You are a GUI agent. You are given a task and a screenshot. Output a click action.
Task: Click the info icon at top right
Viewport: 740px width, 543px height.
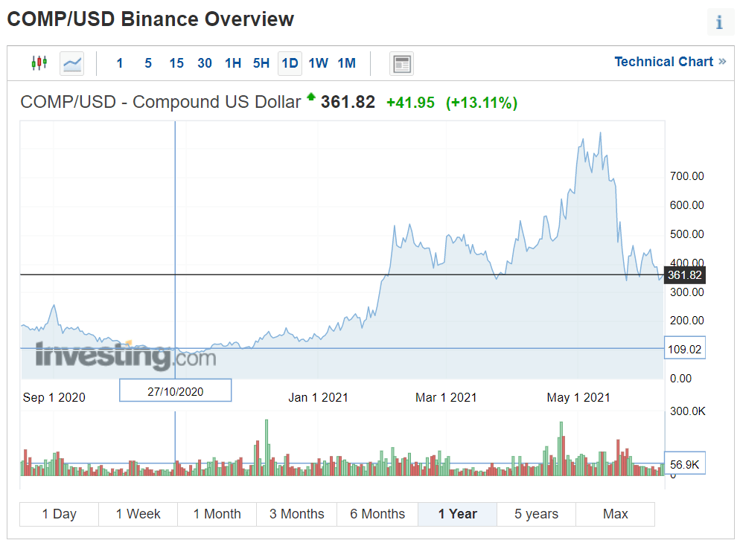coord(719,23)
